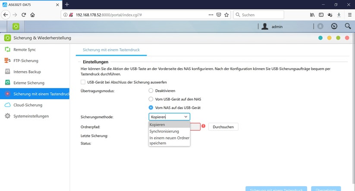The width and height of the screenshot is (355, 191).
Task: Go to Externe Sicherung
Action: [29, 83]
